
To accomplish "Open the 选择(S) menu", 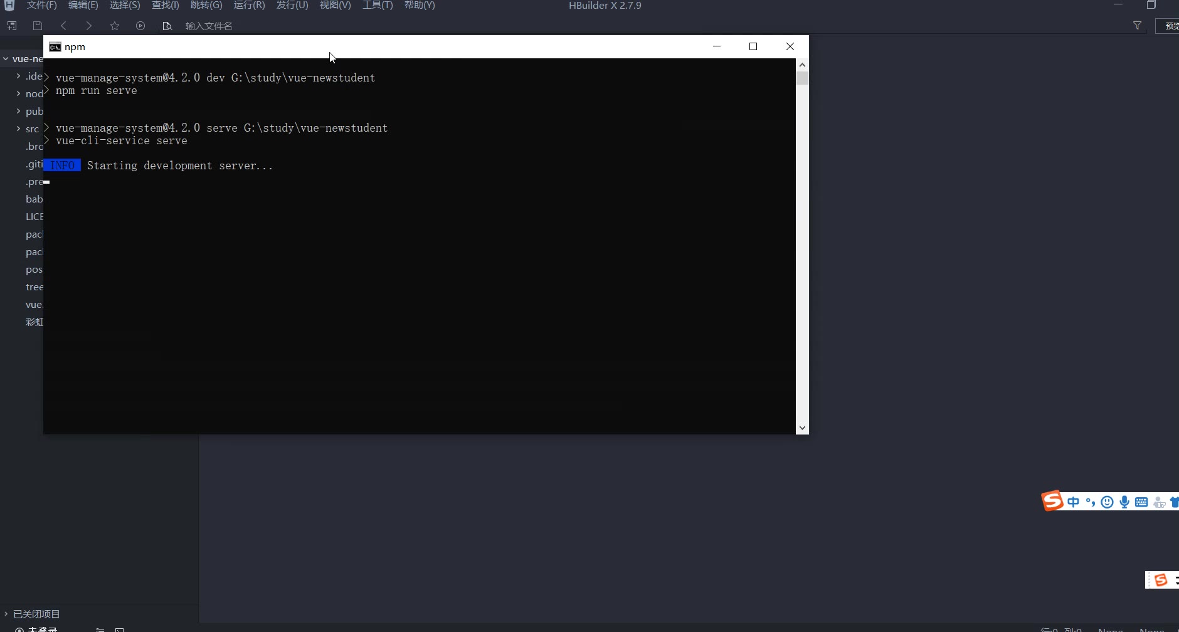I will point(125,5).
